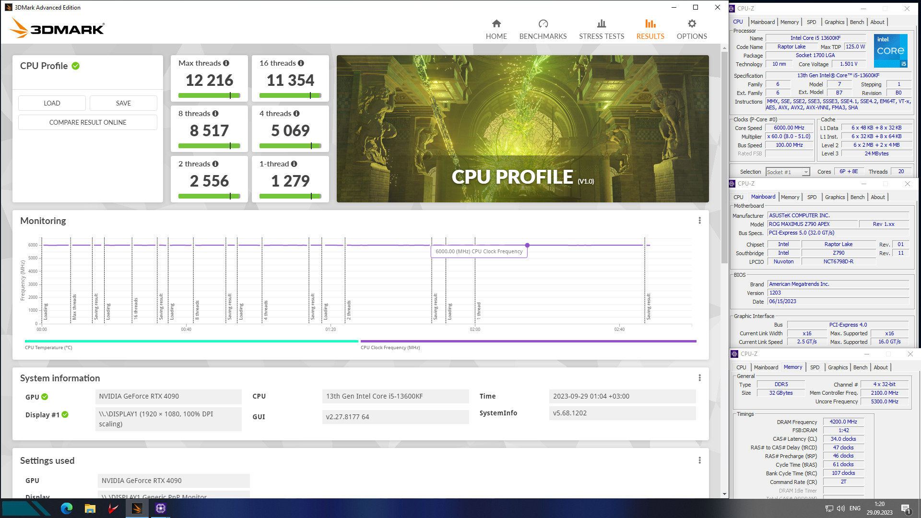
Task: Click purple data point on frequency chart
Action: pos(527,245)
